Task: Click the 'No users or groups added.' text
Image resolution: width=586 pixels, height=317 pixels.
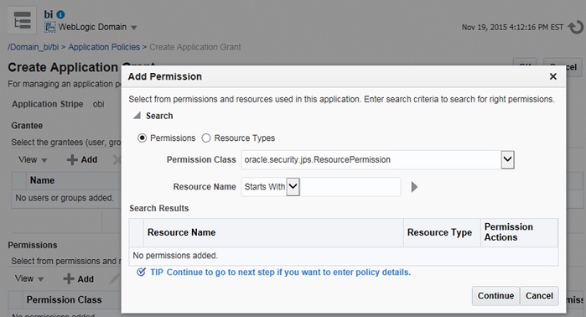Action: 65,198
